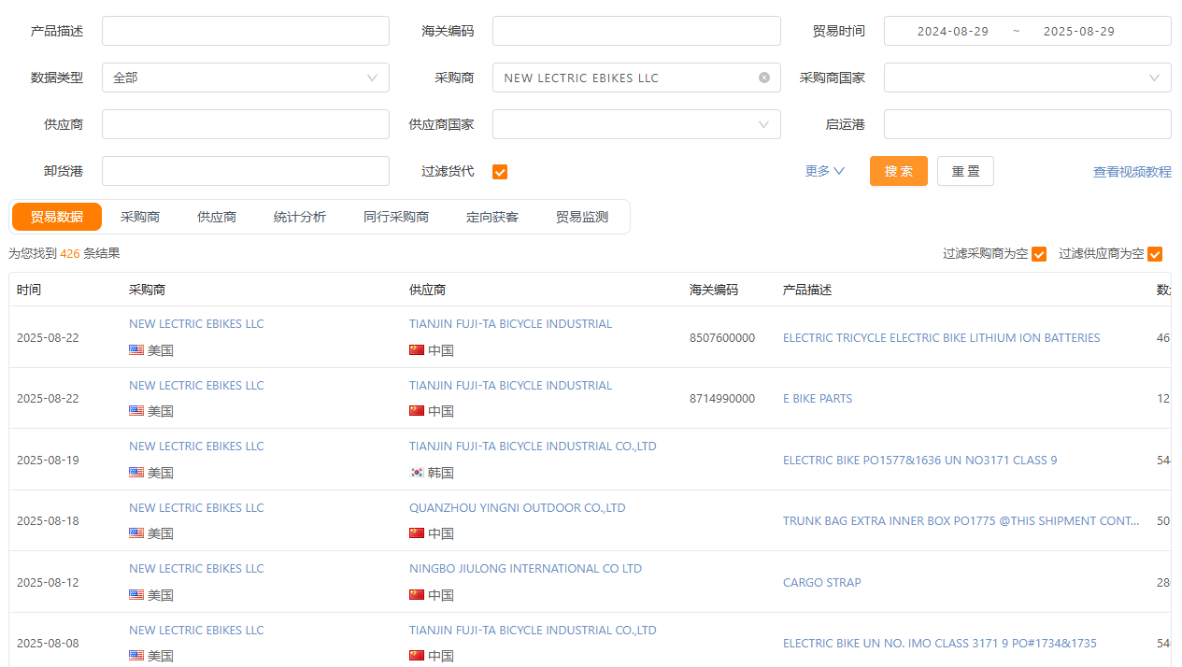Click the 海关编码 column header
Screen dimensions: 1182x667
click(x=714, y=290)
